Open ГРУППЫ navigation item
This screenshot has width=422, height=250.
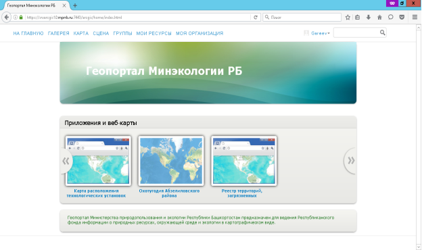pyautogui.click(x=122, y=33)
